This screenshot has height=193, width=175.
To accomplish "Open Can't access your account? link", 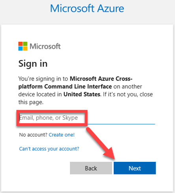I will point(49,149).
